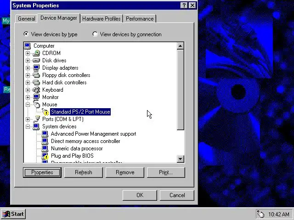Click the Ports (COM & LPT) plug icon
This screenshot has height=220, width=294.
(x=37, y=119)
